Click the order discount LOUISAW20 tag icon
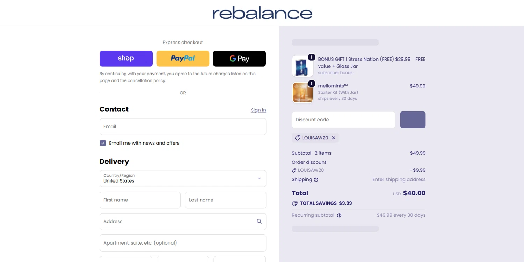 pyautogui.click(x=294, y=170)
